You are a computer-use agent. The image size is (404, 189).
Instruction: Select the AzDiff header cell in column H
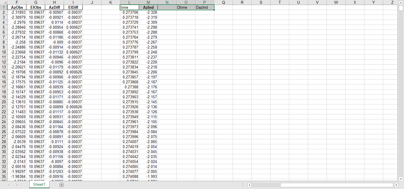point(54,7)
